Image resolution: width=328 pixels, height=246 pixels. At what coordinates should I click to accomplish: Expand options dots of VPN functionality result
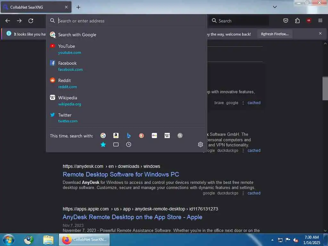(243, 151)
